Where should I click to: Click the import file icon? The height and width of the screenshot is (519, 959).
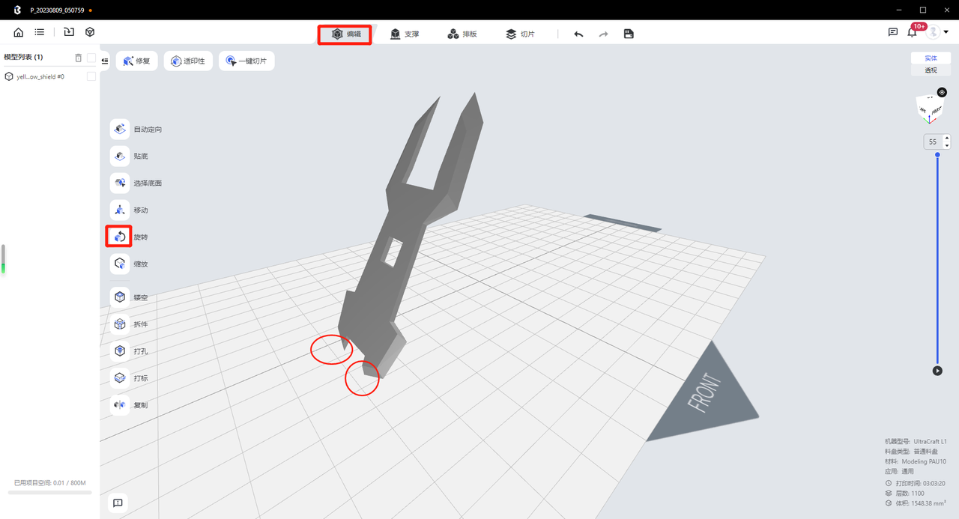click(x=69, y=32)
